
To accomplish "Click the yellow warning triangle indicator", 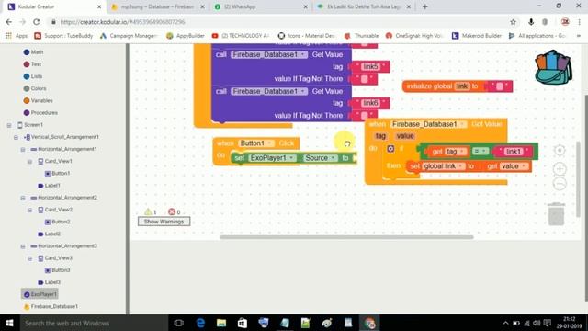I will pyautogui.click(x=148, y=211).
